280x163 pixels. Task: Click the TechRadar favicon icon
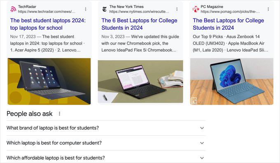(13, 9)
